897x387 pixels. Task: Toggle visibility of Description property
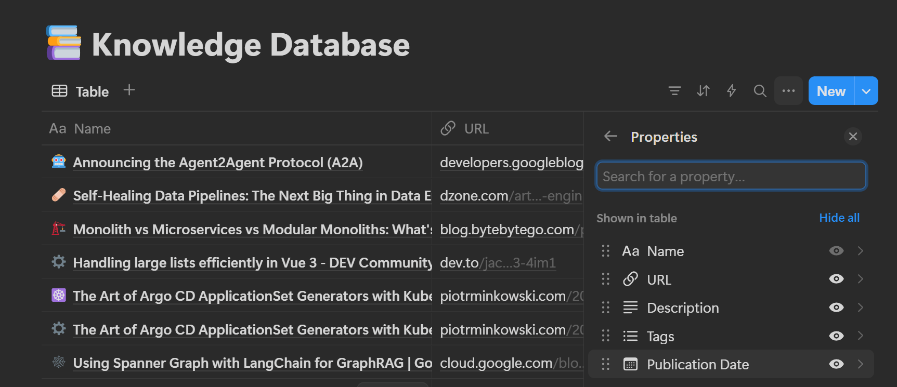click(836, 308)
